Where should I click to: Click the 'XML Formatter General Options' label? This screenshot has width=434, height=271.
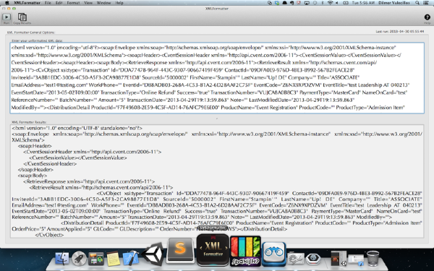pos(31,33)
